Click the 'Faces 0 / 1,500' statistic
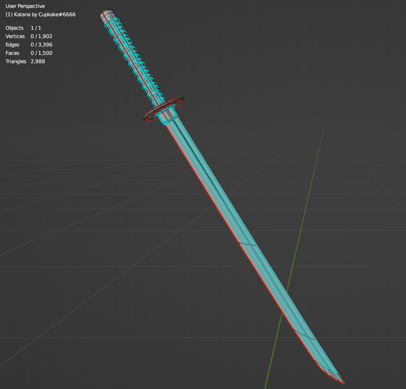 click(29, 53)
